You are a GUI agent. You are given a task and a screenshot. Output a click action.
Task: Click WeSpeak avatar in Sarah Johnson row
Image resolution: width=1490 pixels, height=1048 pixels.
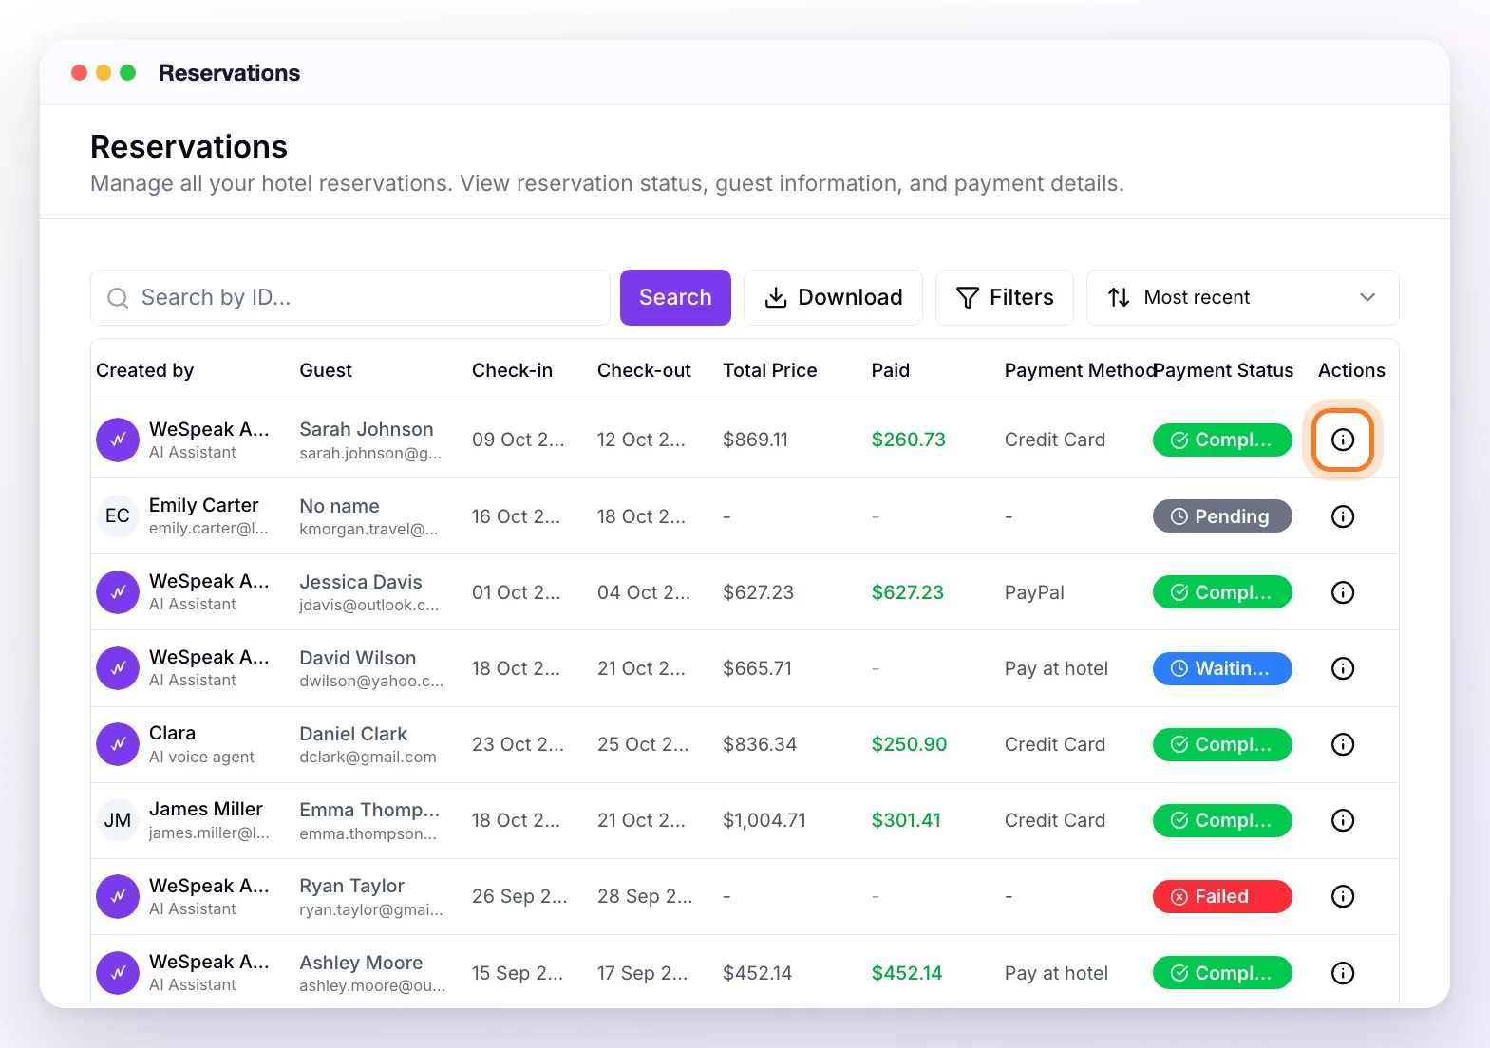coord(118,440)
